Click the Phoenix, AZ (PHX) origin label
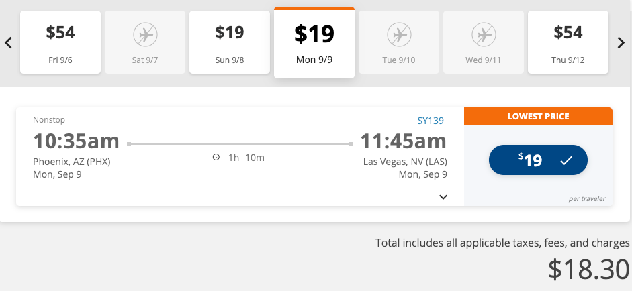This screenshot has width=632, height=291. (x=71, y=162)
